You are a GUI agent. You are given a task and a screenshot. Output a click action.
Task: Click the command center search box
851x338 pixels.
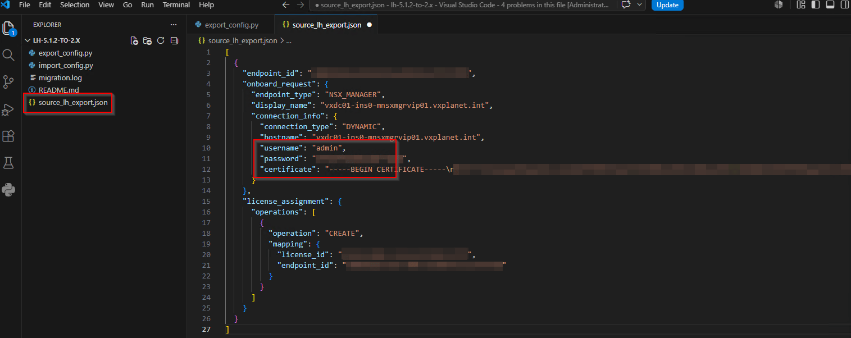(464, 5)
